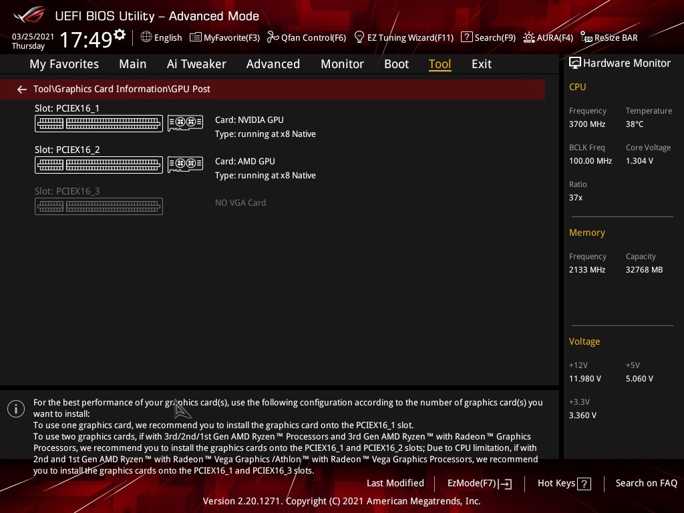
Task: Show Hot Keys list
Action: 556,484
